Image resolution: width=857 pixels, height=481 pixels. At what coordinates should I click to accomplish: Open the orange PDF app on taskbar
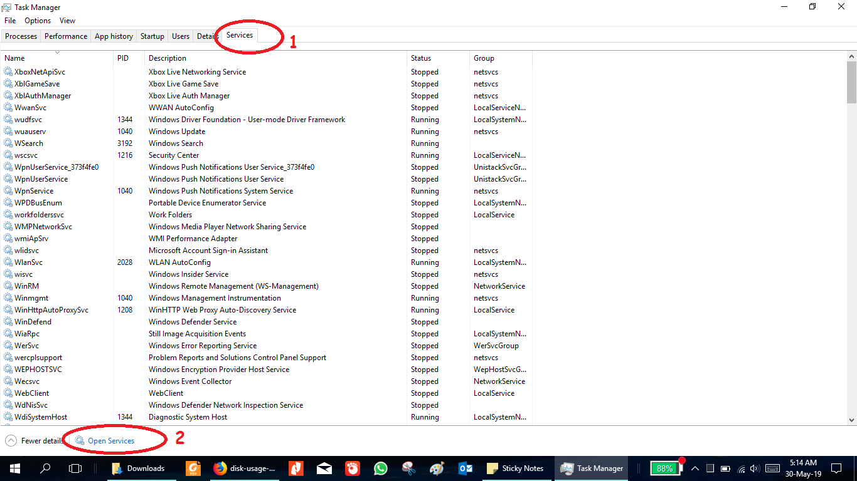(x=193, y=468)
